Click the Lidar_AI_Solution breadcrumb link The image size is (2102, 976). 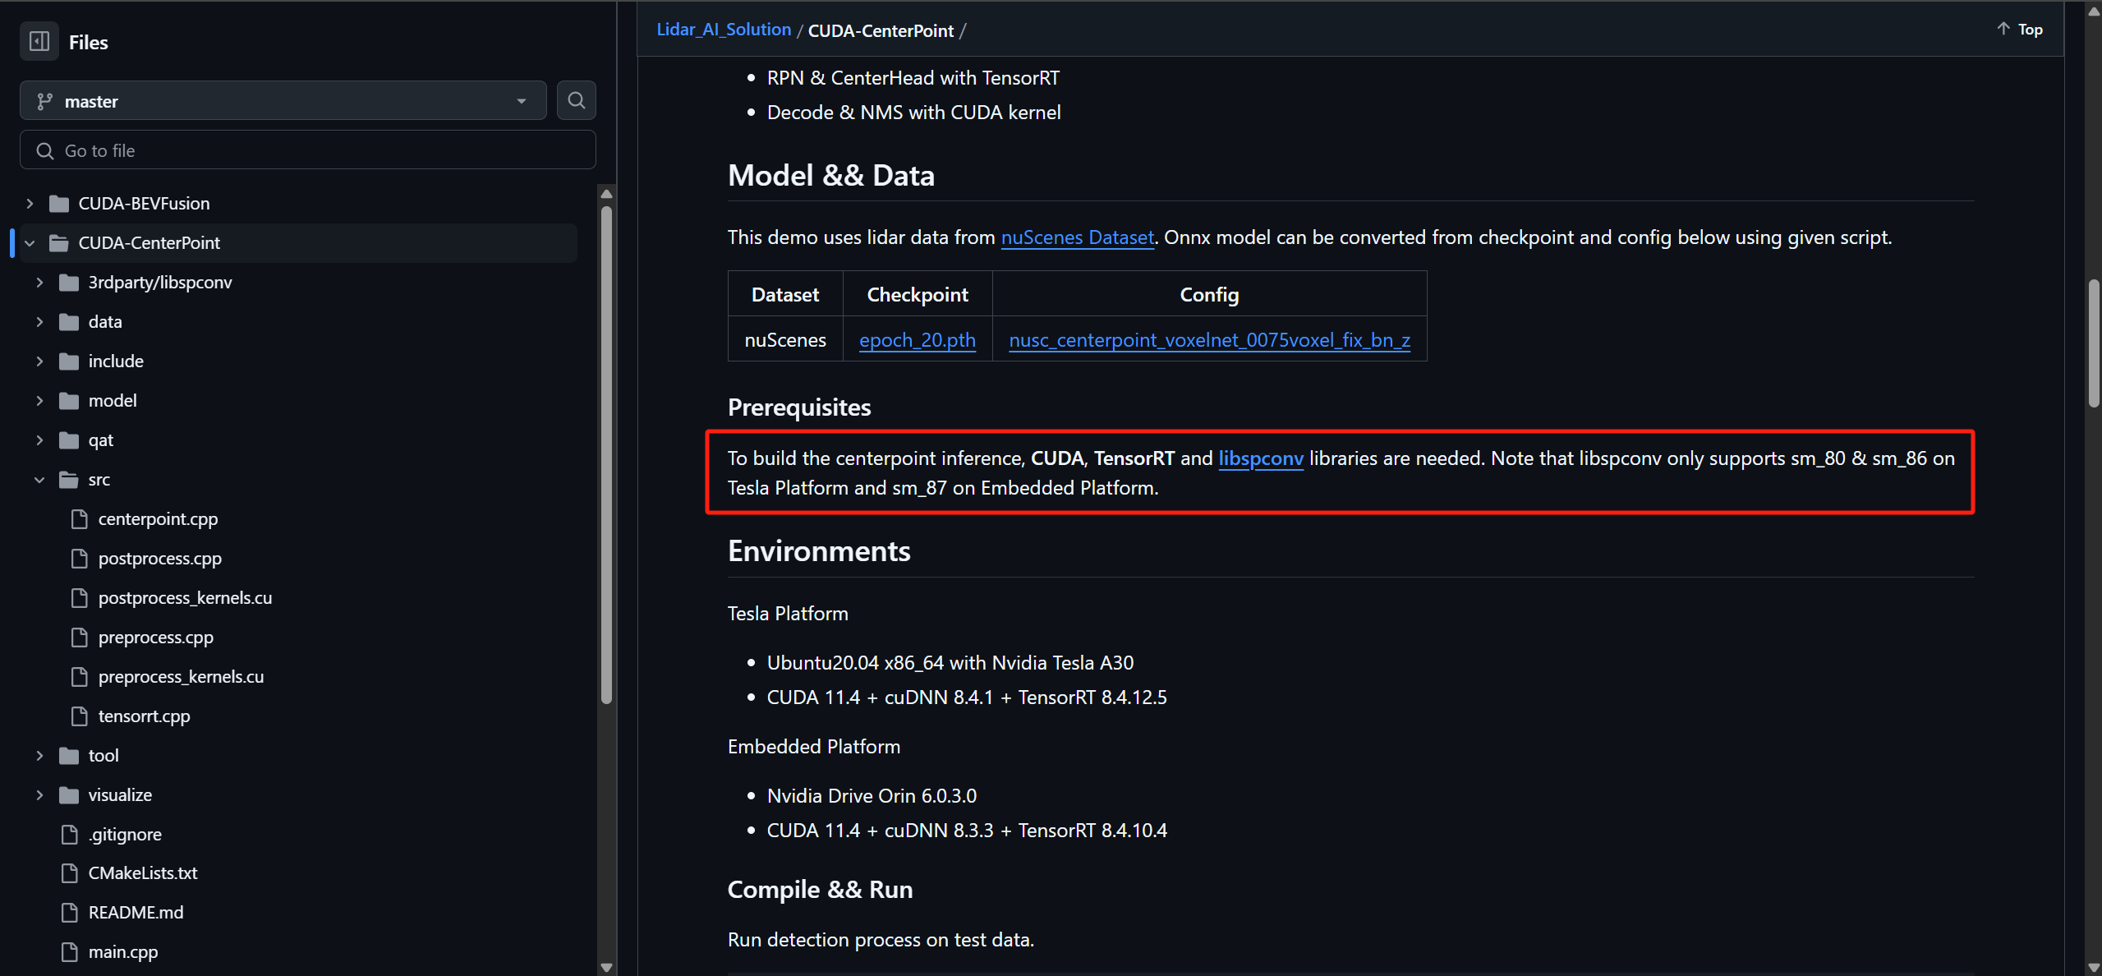[x=723, y=30]
